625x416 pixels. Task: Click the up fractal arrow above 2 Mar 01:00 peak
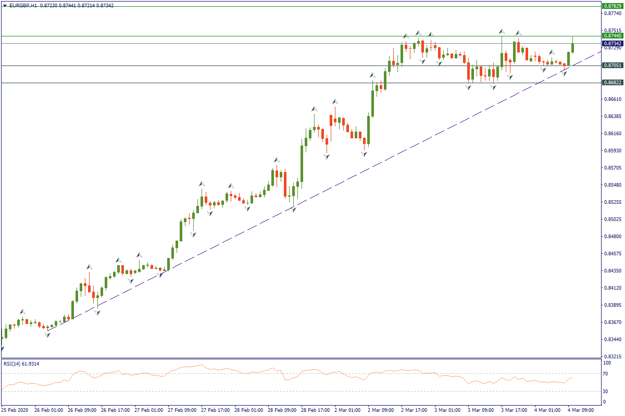(336, 101)
